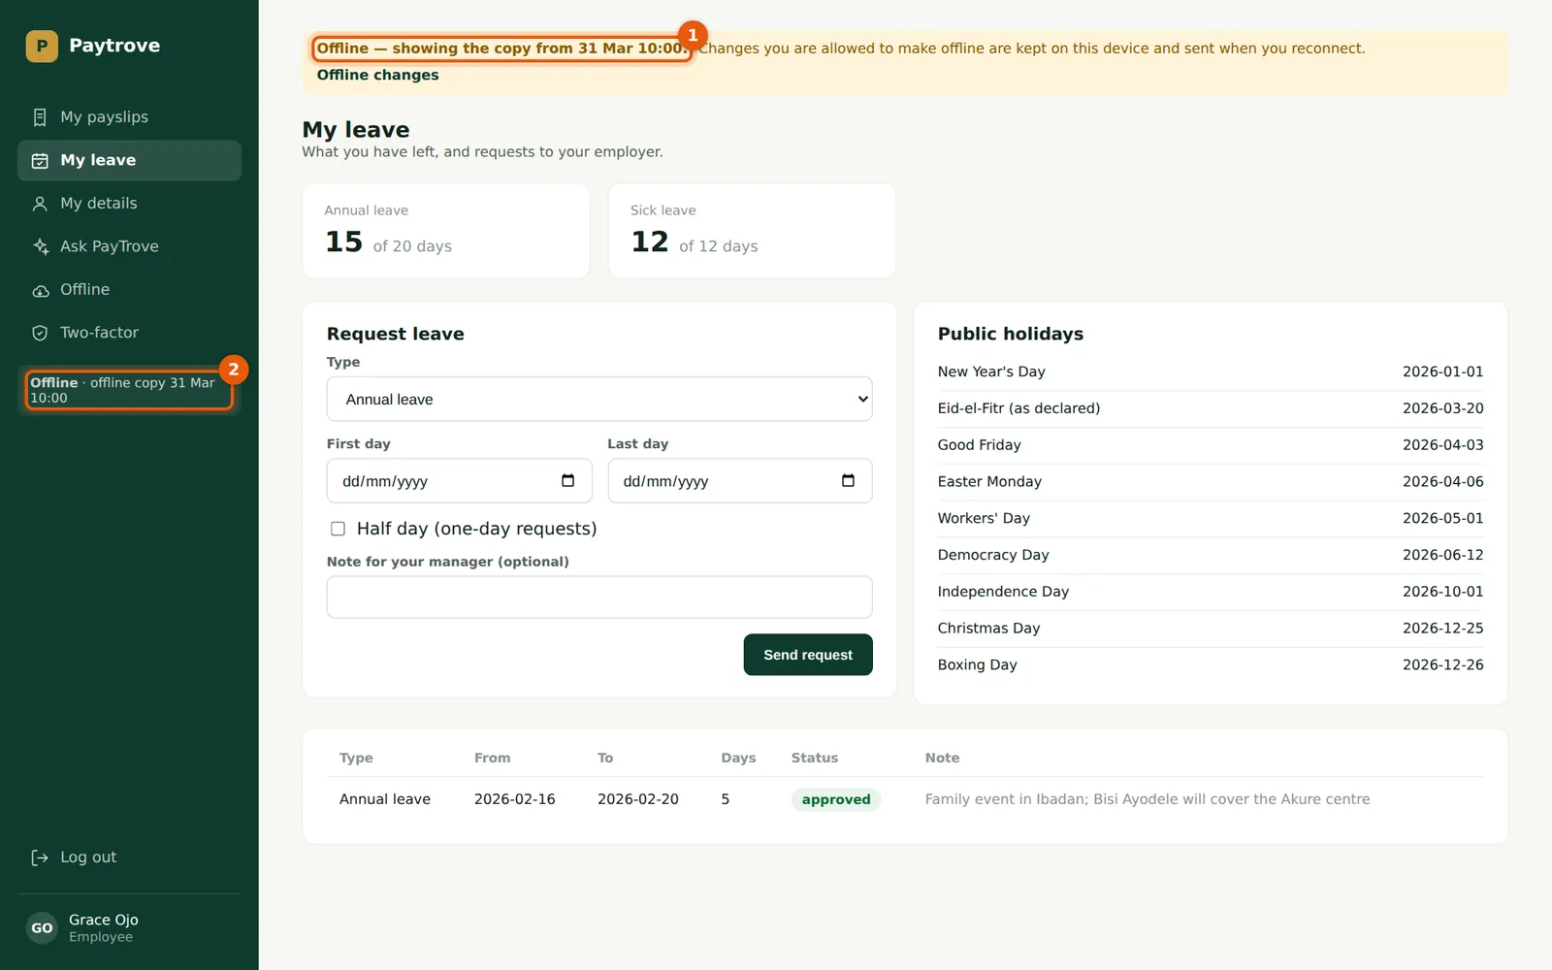Screen dimensions: 1552x970
Task: Click the Ask PayTrove sparkle icon
Action: (x=40, y=246)
